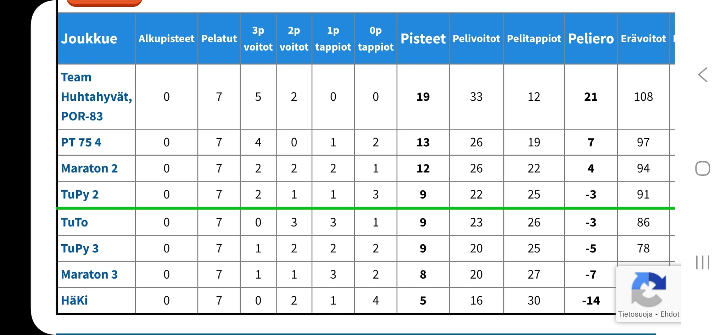The image size is (726, 335).
Task: Open the TuPy 2 team link
Action: click(80, 194)
